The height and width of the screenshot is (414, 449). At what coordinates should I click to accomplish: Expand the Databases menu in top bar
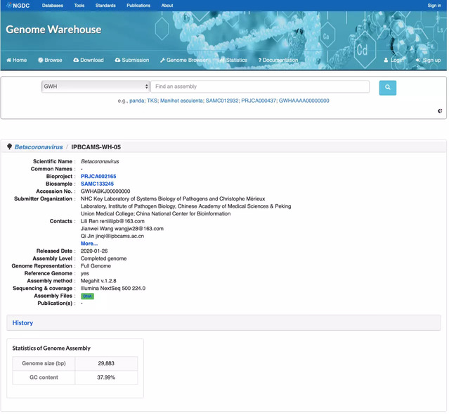point(52,6)
